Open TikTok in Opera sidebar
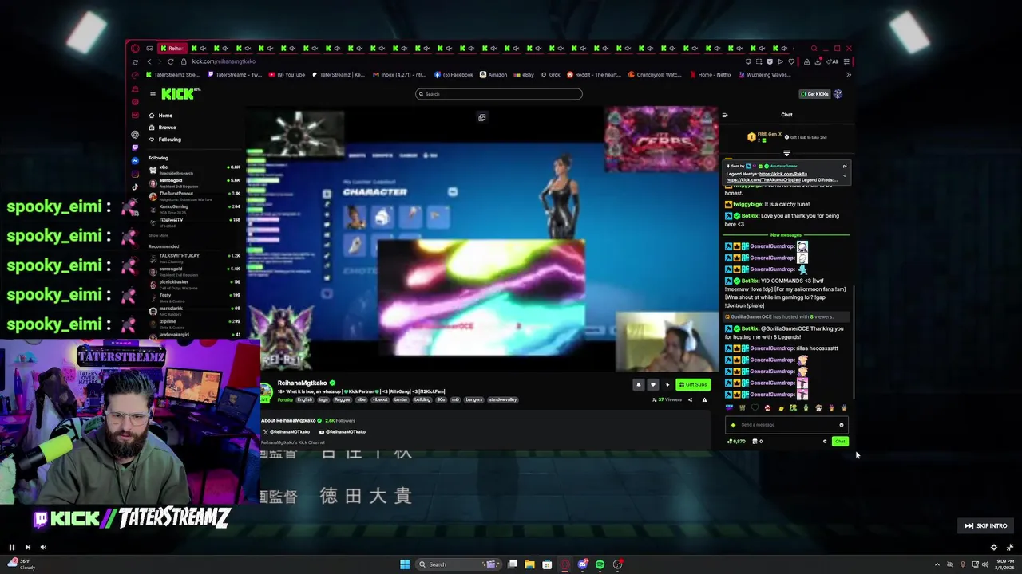Screen dimensions: 1022x574 (135, 187)
